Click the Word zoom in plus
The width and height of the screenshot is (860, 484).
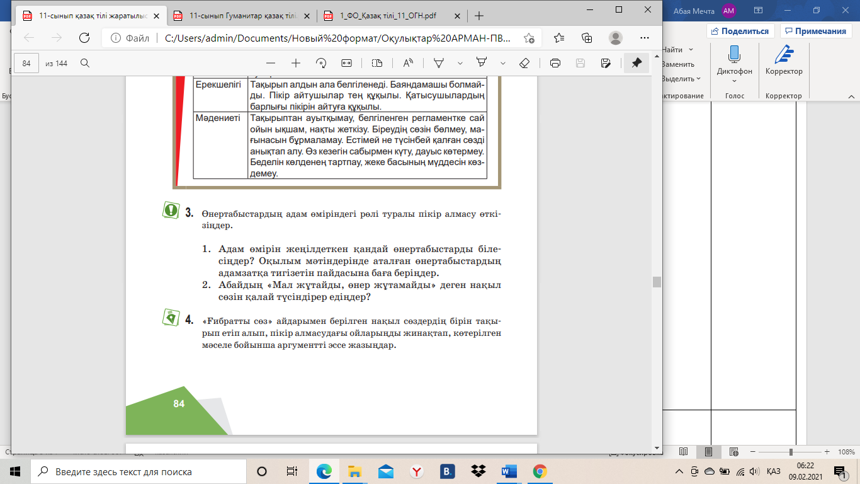[x=827, y=452]
